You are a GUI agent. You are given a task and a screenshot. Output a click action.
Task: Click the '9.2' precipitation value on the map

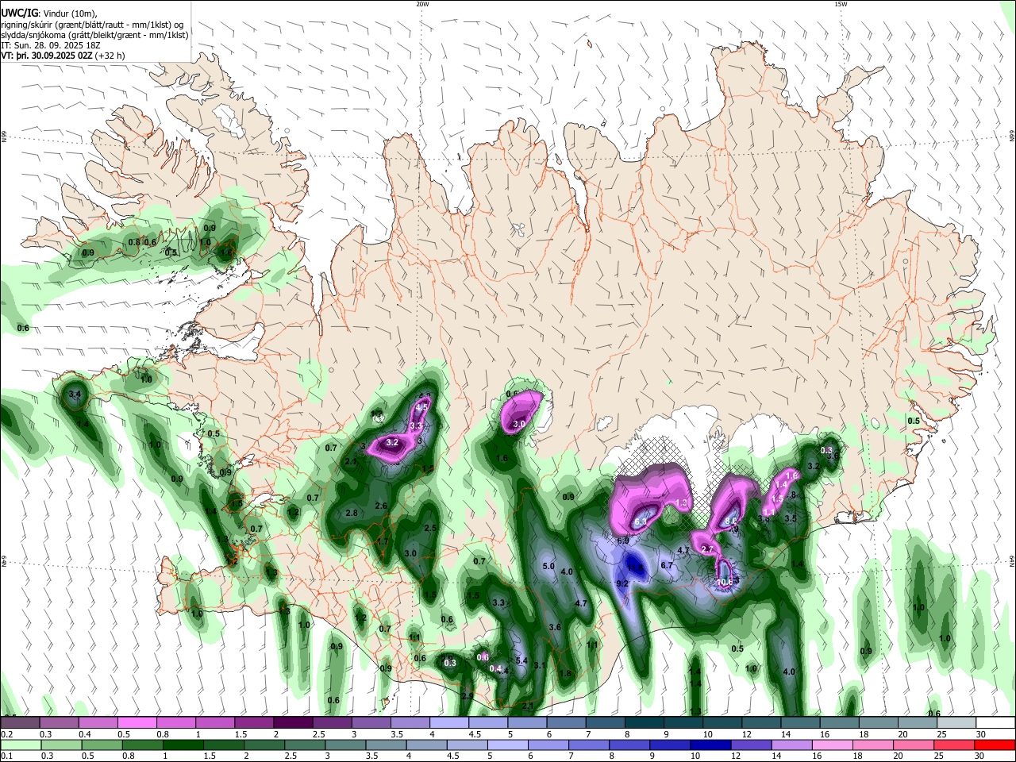coord(622,583)
